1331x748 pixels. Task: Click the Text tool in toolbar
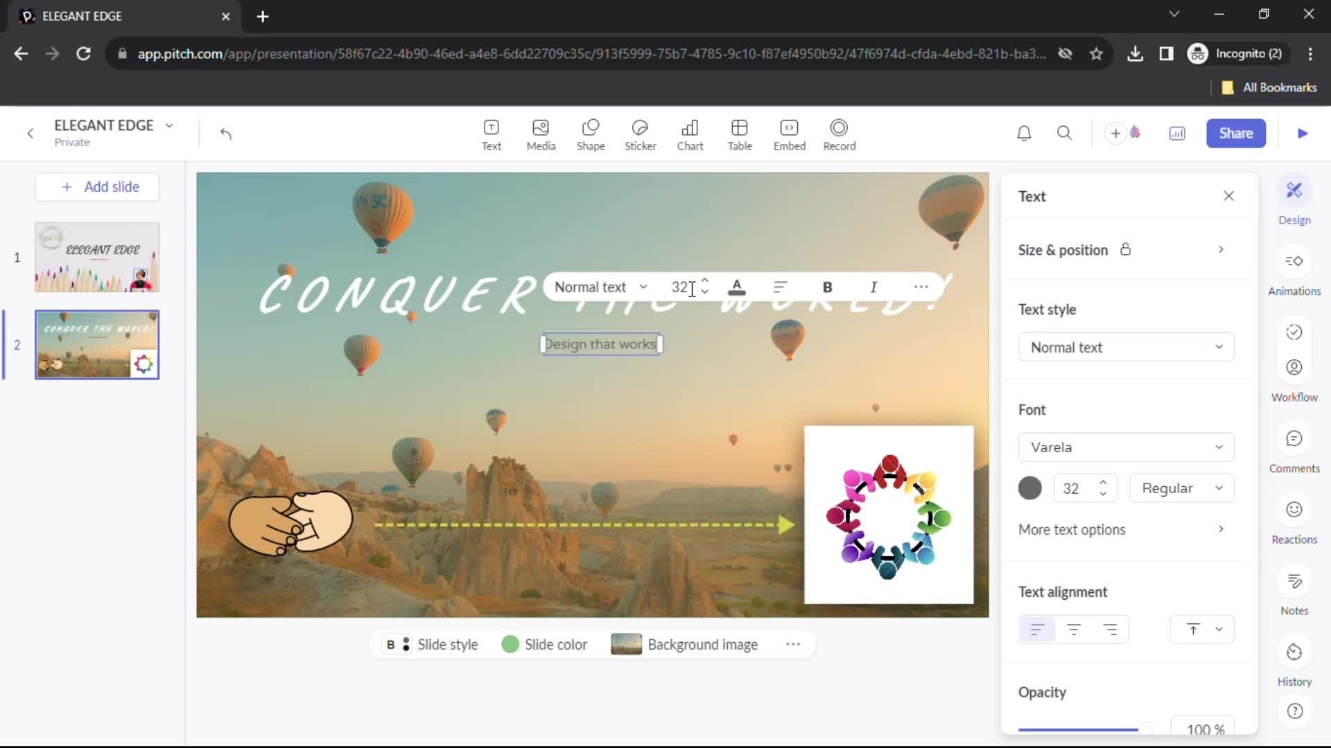[491, 134]
